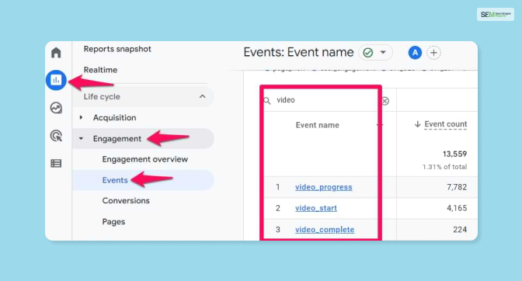Screen dimensions: 522x281
Task: Click the 7,782 count for video_progress
Action: point(457,187)
